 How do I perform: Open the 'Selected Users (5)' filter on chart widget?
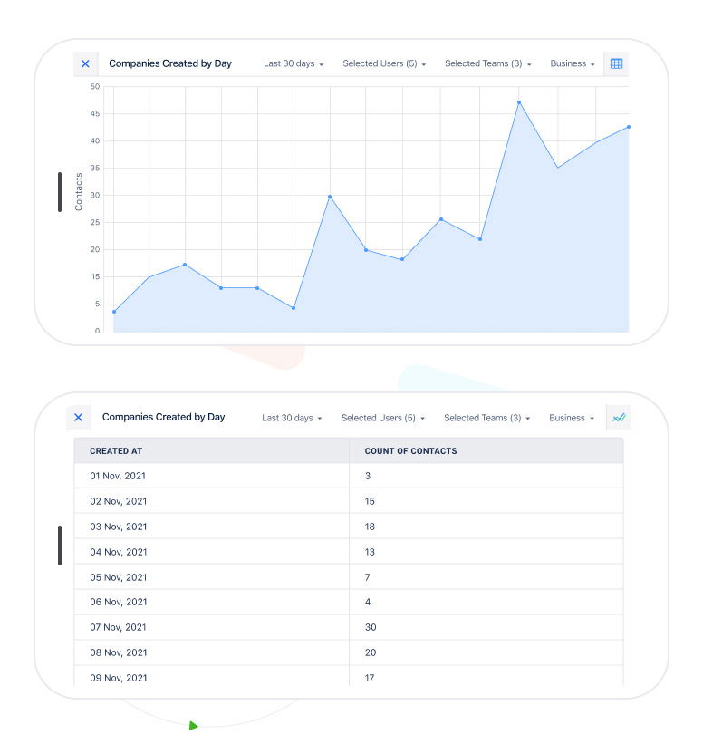click(x=383, y=63)
